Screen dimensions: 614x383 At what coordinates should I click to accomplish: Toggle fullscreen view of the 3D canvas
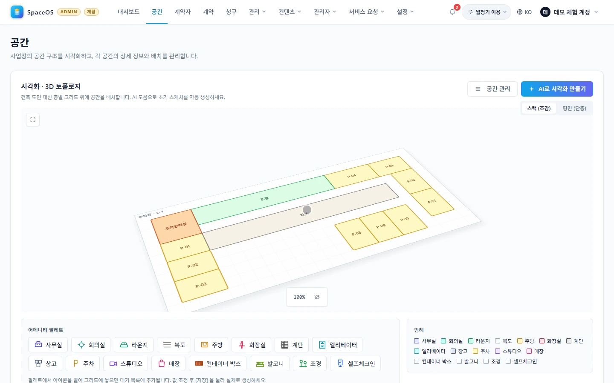pyautogui.click(x=33, y=120)
